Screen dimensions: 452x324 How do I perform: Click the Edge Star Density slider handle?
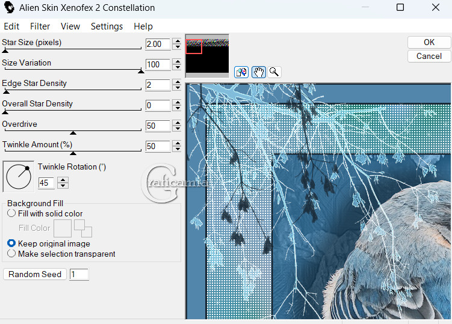point(7,91)
